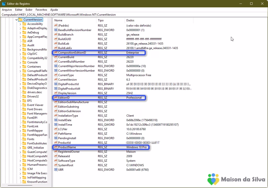Click the Registry Editor app icon in title bar
The width and height of the screenshot is (268, 188).
(4, 4)
